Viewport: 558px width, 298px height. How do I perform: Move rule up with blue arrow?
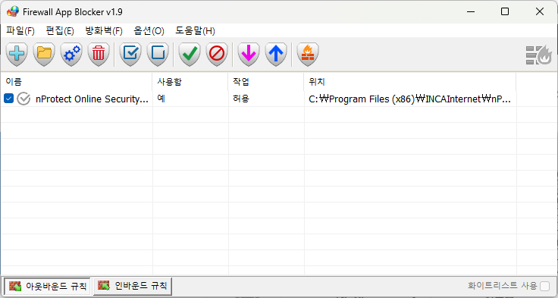pos(276,54)
